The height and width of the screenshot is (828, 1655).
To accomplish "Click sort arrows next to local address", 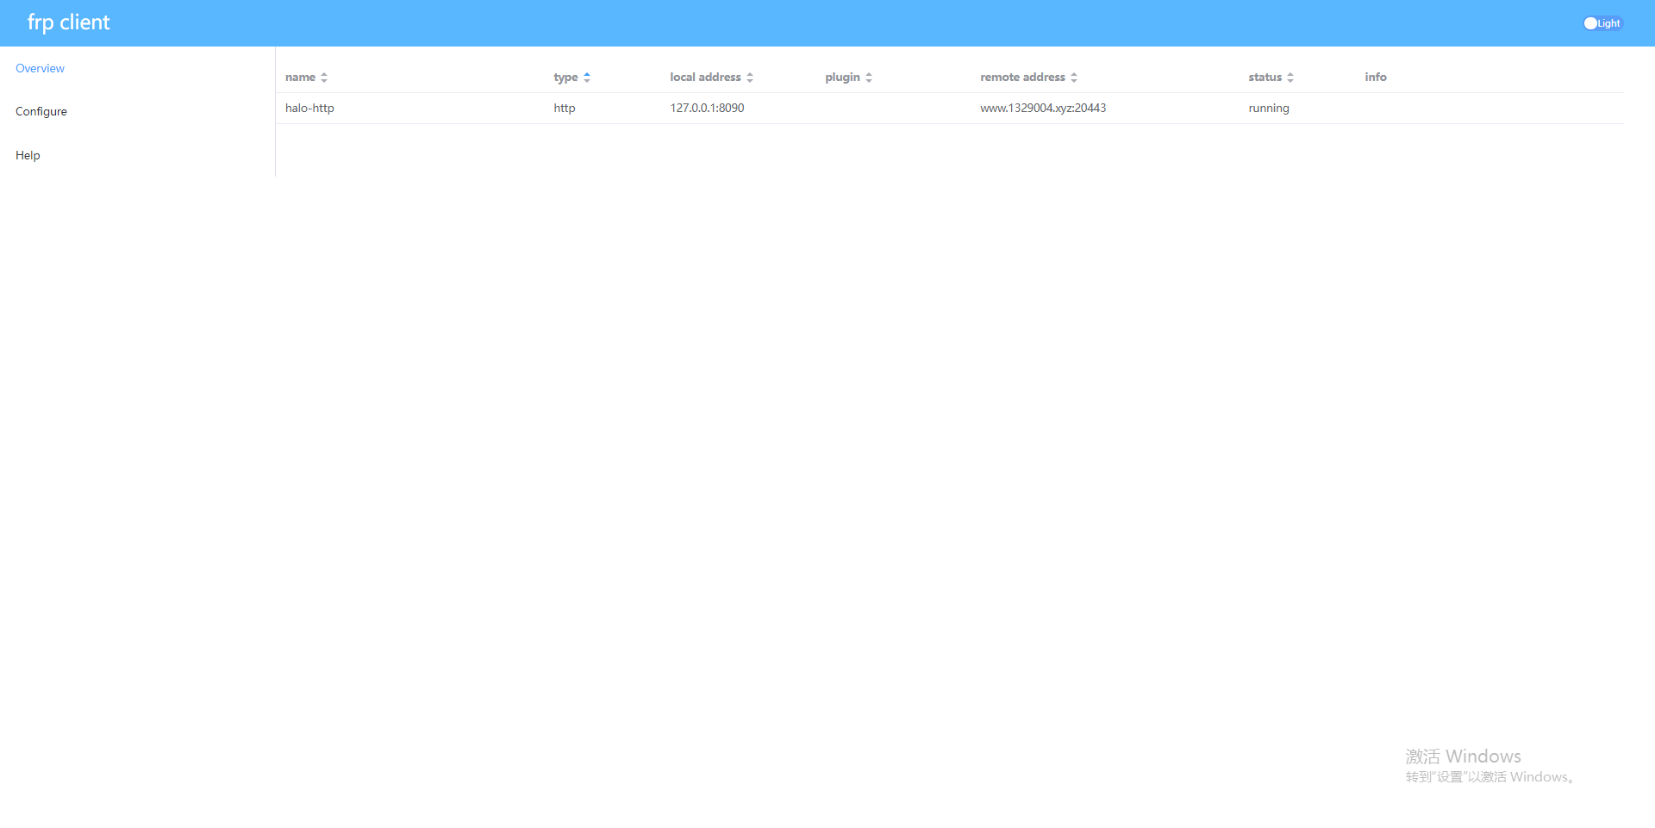I will point(750,78).
